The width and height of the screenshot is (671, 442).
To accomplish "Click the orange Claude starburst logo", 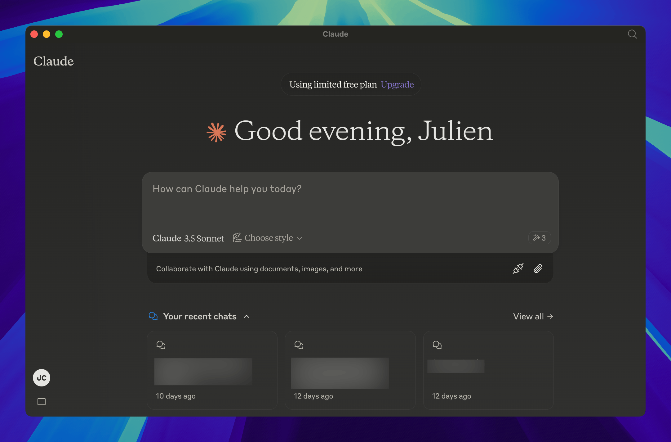I will pos(216,132).
